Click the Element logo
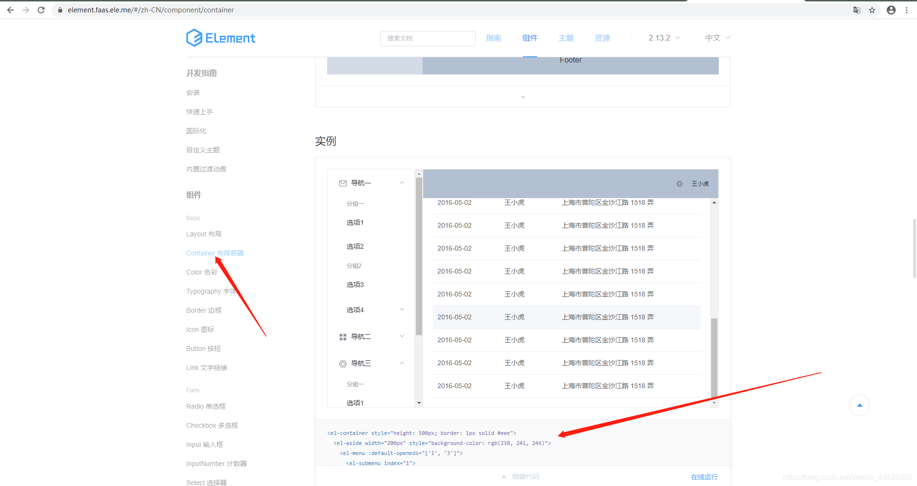917x486 pixels. [x=221, y=38]
